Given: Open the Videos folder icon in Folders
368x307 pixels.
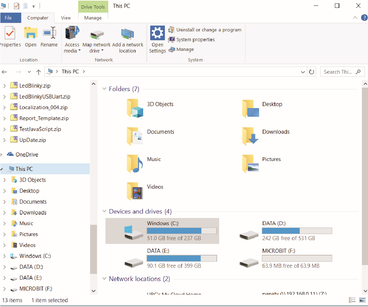Looking at the screenshot, I should [x=135, y=191].
